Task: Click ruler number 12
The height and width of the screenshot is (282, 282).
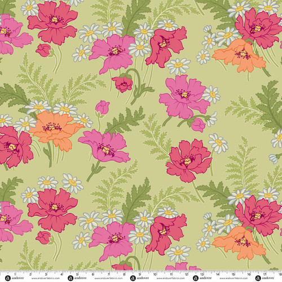Action: coord(187,275)
